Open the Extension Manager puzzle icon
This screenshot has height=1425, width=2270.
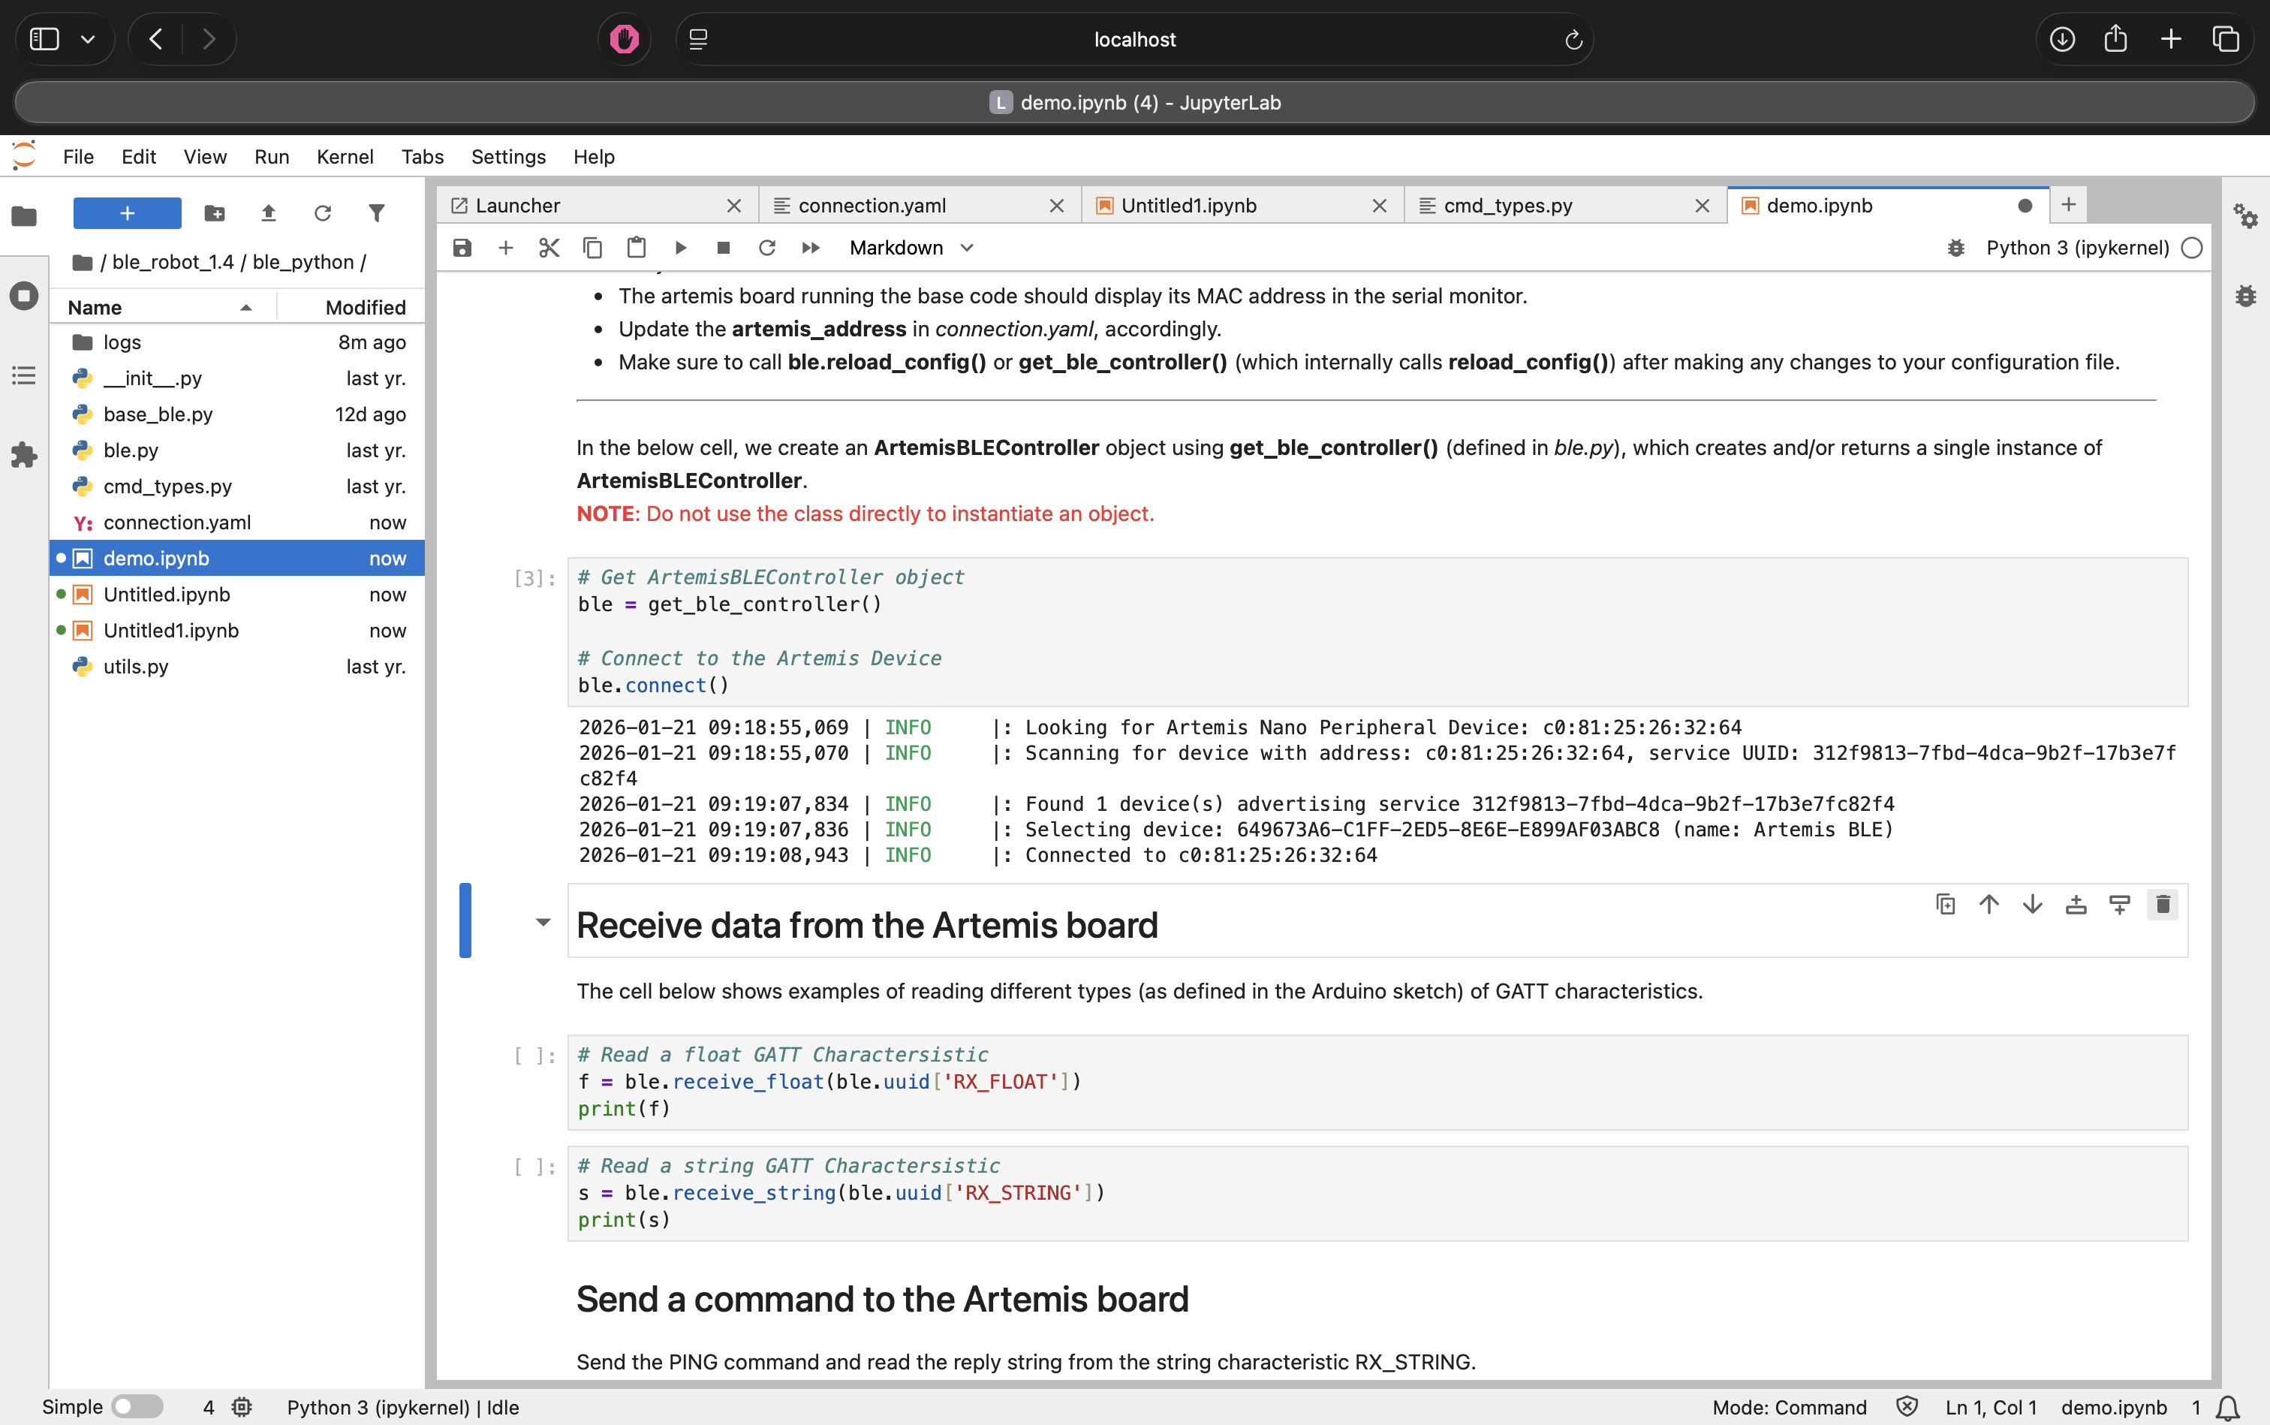(23, 456)
